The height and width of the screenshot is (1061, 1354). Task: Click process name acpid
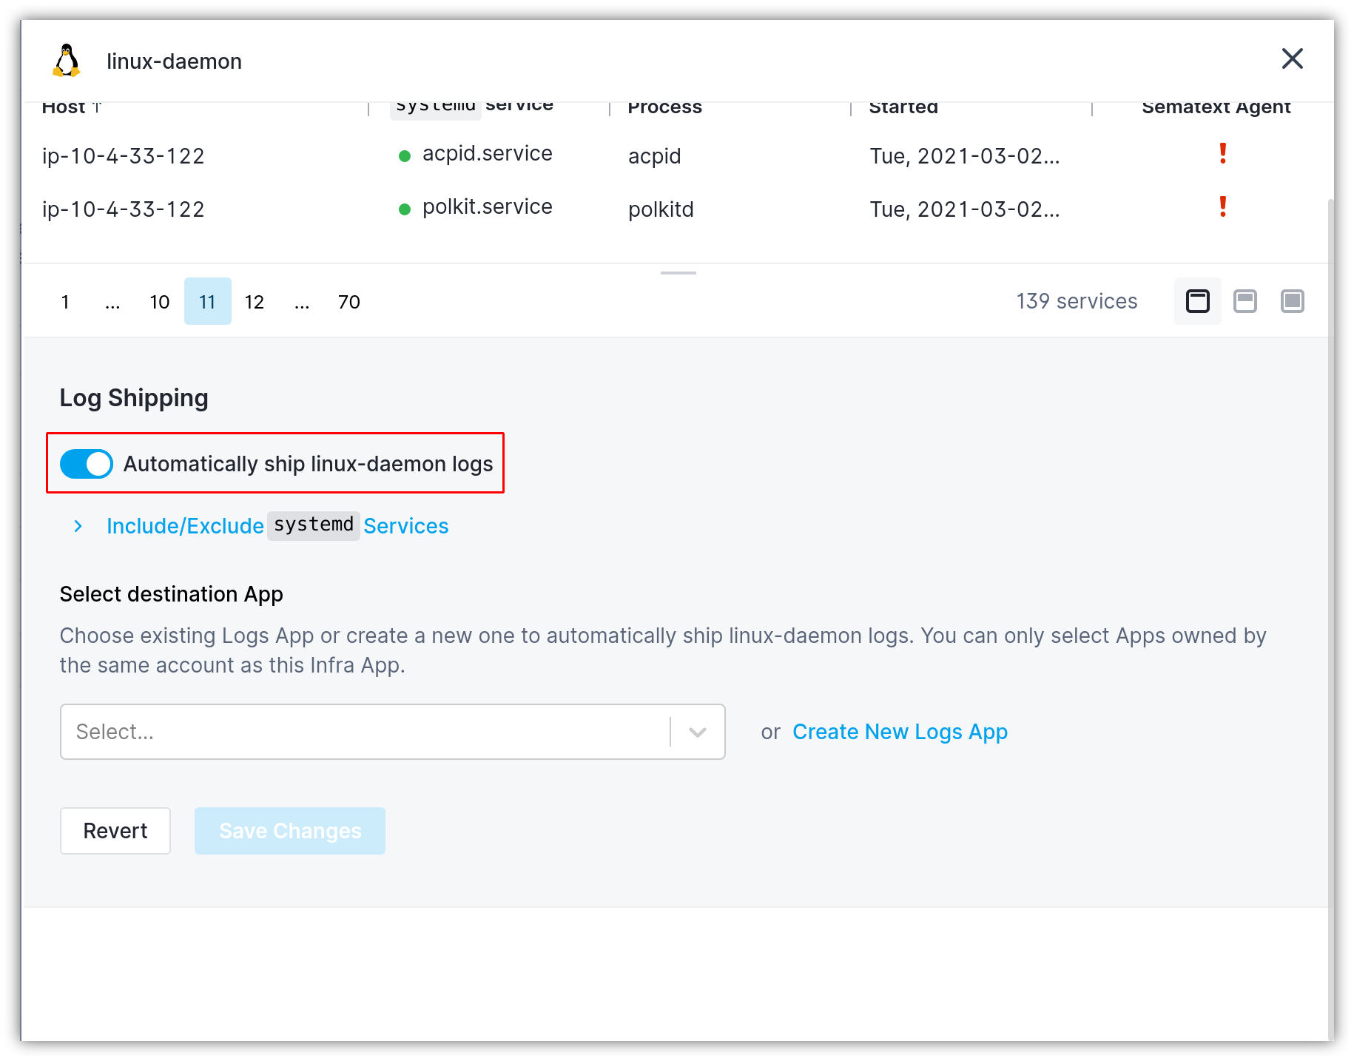click(654, 156)
